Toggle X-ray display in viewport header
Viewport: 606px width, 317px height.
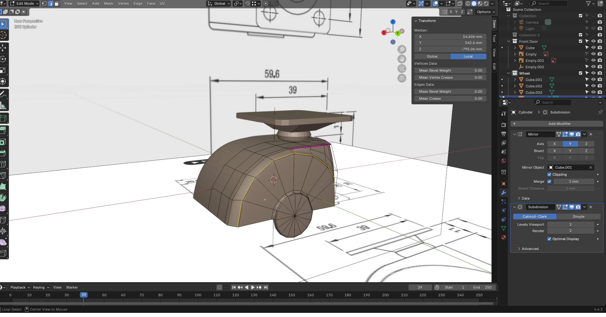pyautogui.click(x=460, y=4)
